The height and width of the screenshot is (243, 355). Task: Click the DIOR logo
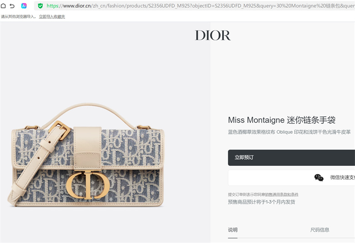213,35
